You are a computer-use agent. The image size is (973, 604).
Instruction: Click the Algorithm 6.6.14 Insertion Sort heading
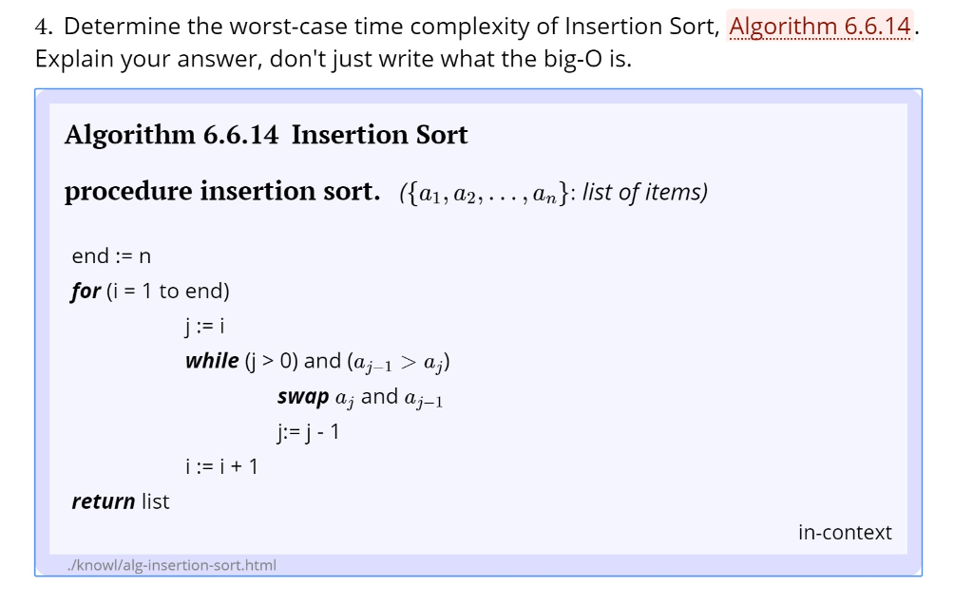pyautogui.click(x=266, y=135)
